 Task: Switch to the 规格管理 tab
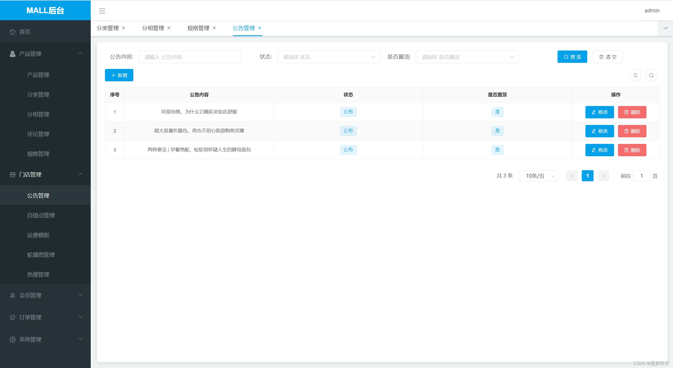[198, 28]
